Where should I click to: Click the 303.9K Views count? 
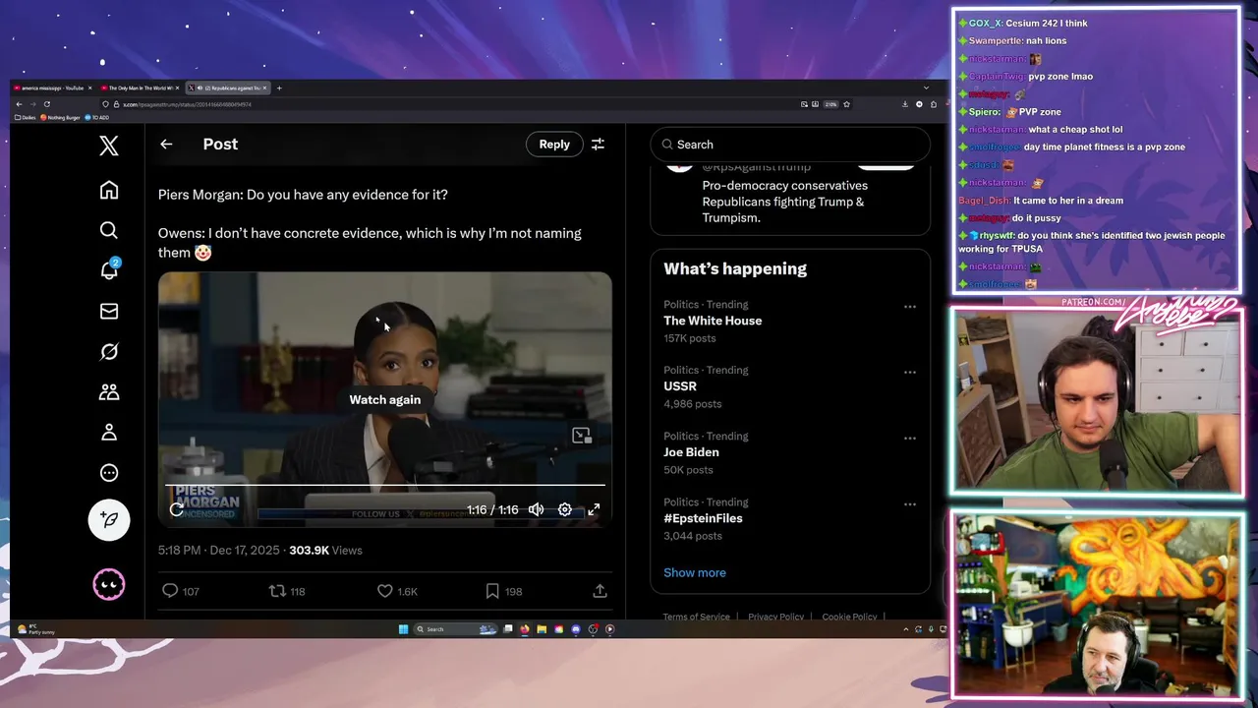325,551
